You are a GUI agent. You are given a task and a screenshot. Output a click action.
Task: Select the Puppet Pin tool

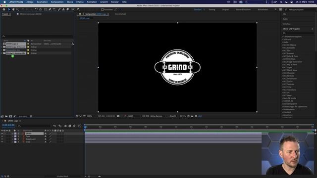[78, 9]
